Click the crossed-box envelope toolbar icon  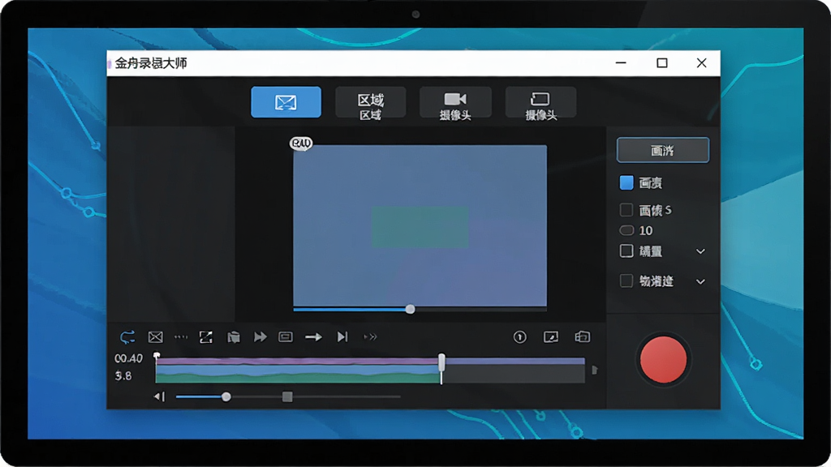click(x=155, y=336)
